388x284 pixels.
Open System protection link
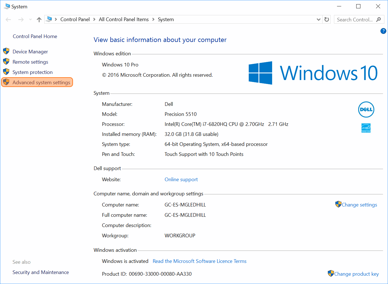point(33,72)
